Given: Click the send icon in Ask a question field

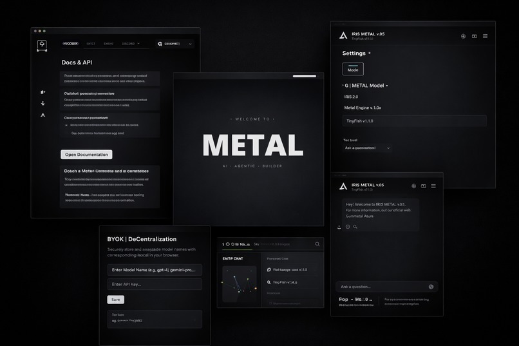Looking at the screenshot, I should click(431, 287).
